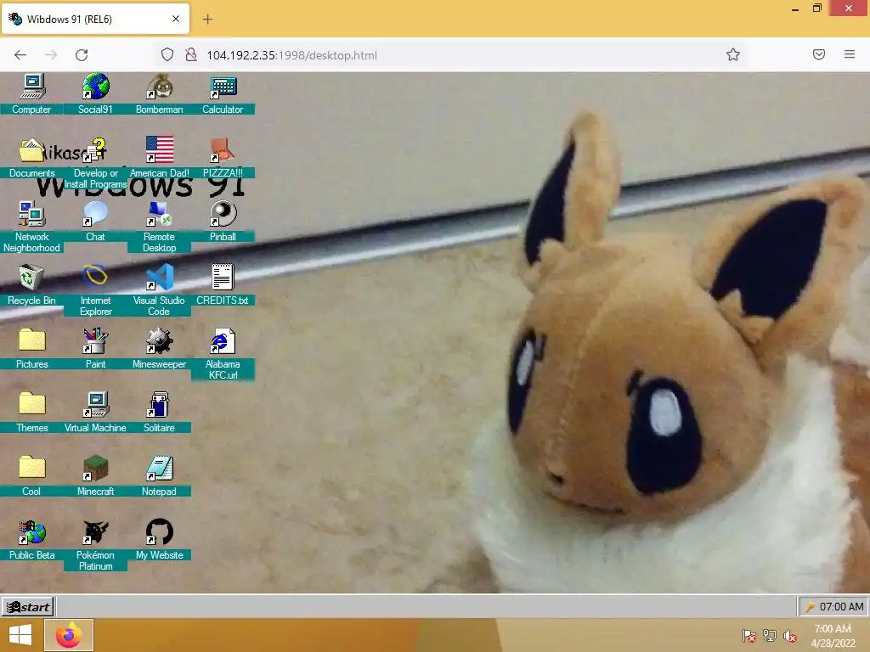Open the Alabama KFC.url link icon

[223, 354]
